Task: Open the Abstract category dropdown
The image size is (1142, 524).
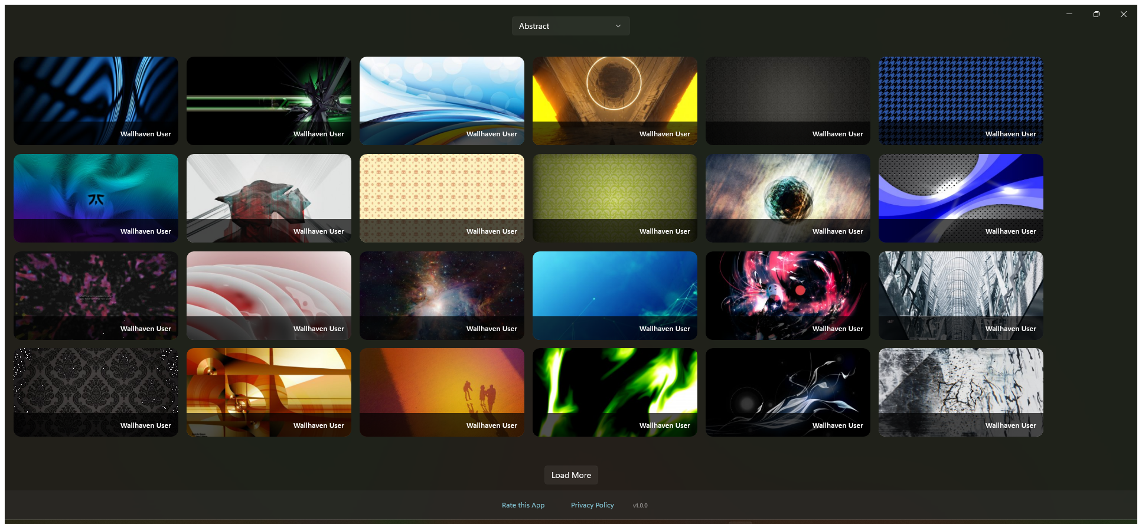Action: pos(570,26)
